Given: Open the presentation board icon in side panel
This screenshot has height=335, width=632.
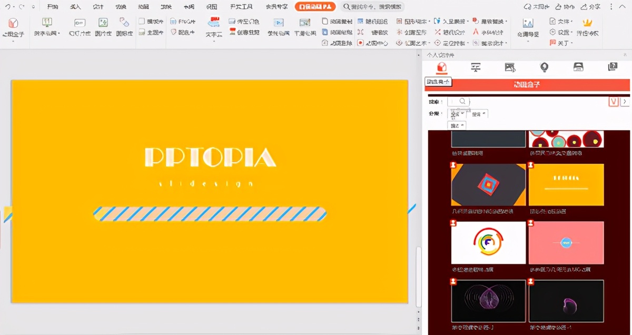Looking at the screenshot, I should click(476, 67).
